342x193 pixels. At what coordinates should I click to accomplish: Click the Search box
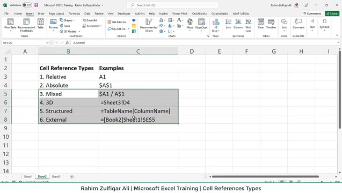(x=173, y=5)
